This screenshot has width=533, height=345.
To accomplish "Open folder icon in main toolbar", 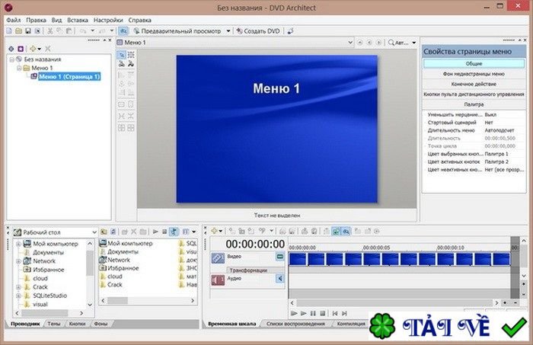I will [x=19, y=31].
